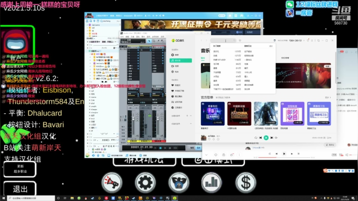The height and width of the screenshot is (201, 358).
Task: Open the 推荐 item in QQ Music sidebar
Action: pos(175,55)
